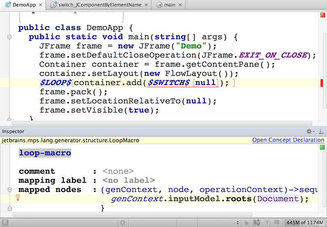Open the status bar up-down selector arrows
Image resolution: width=327 pixels, height=227 pixels.
238,222
